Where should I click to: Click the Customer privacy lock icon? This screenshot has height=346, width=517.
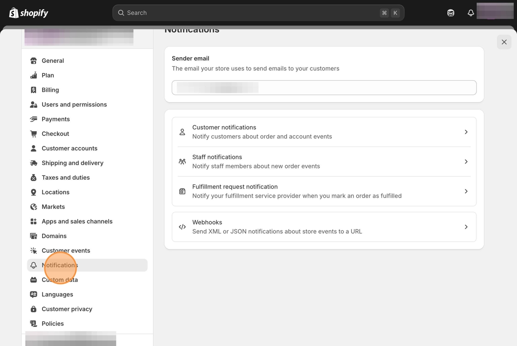pos(34,309)
